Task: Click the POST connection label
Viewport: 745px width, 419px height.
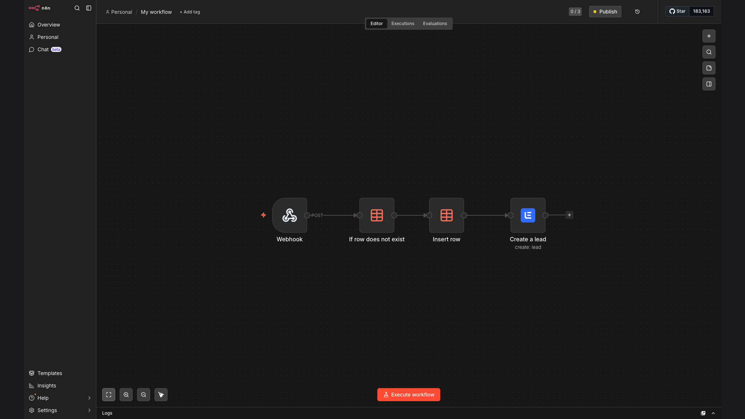Action: pos(317,215)
